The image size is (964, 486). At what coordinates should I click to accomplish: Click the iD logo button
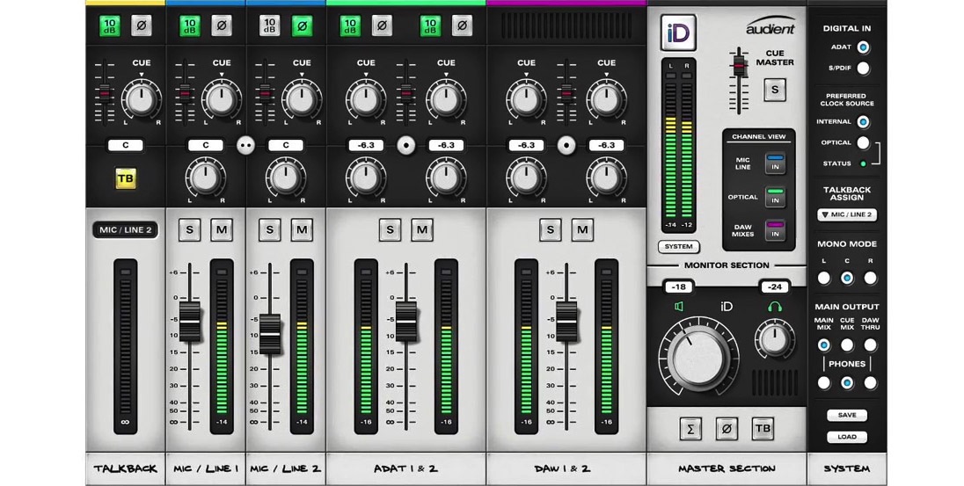pos(679,33)
